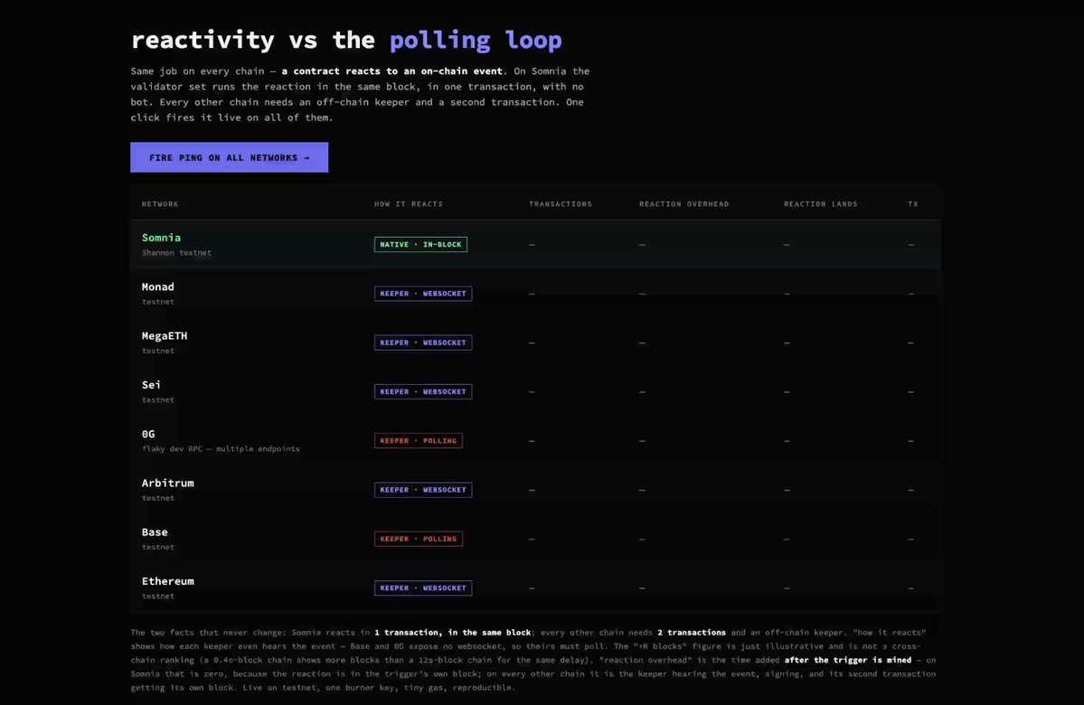The width and height of the screenshot is (1084, 705).
Task: Click the Keeper Websocket badge for Sei
Action: point(423,392)
